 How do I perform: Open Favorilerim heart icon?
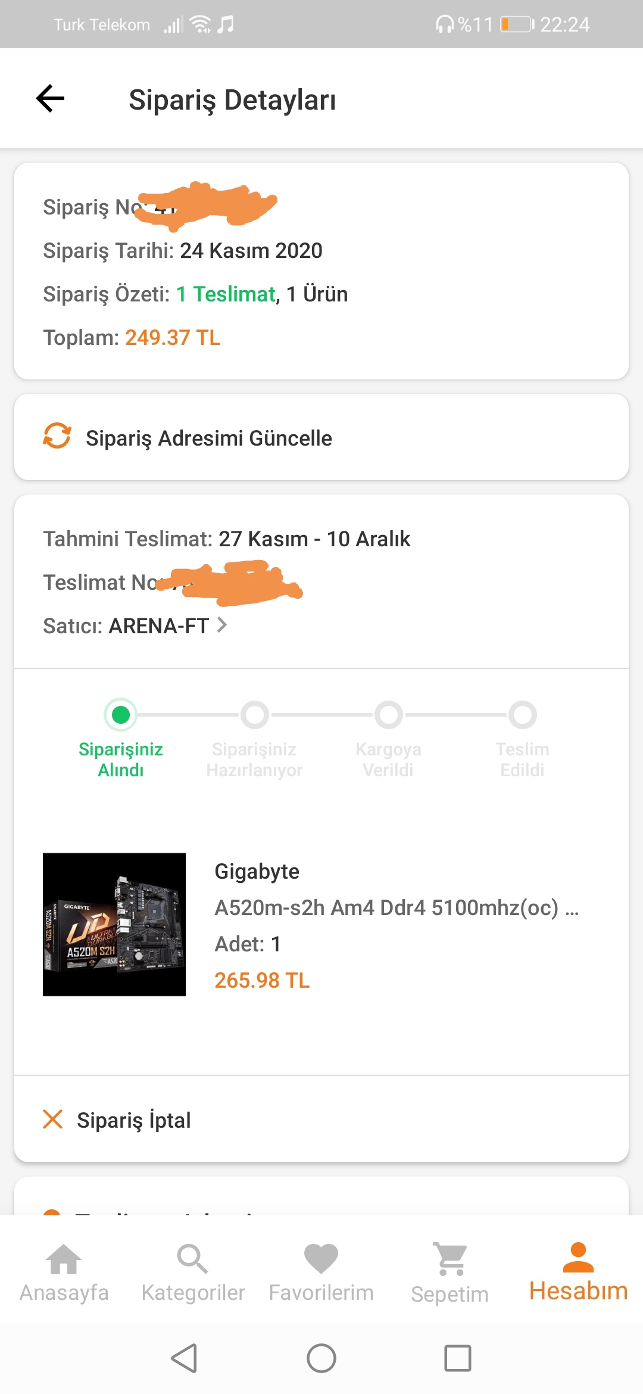[x=321, y=1259]
